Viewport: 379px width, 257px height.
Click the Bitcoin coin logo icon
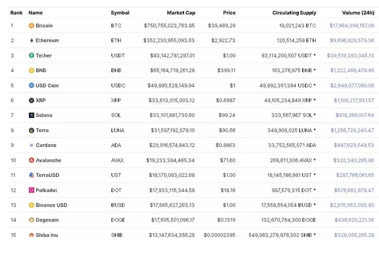(x=31, y=25)
